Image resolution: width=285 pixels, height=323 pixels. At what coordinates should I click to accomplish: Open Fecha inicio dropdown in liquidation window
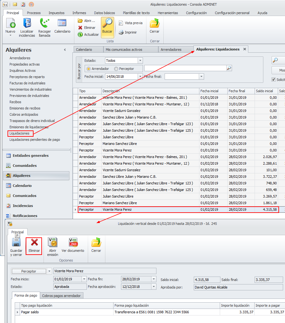84,279
